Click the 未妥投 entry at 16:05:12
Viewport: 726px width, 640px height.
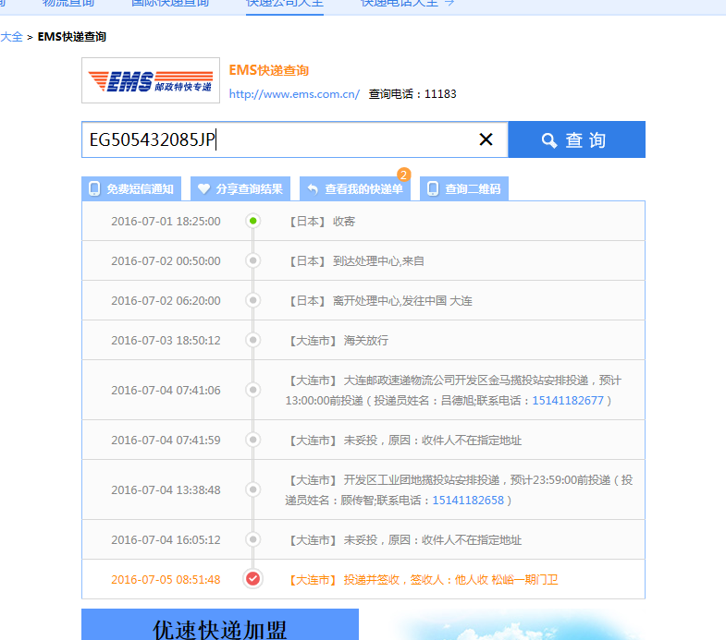point(404,540)
